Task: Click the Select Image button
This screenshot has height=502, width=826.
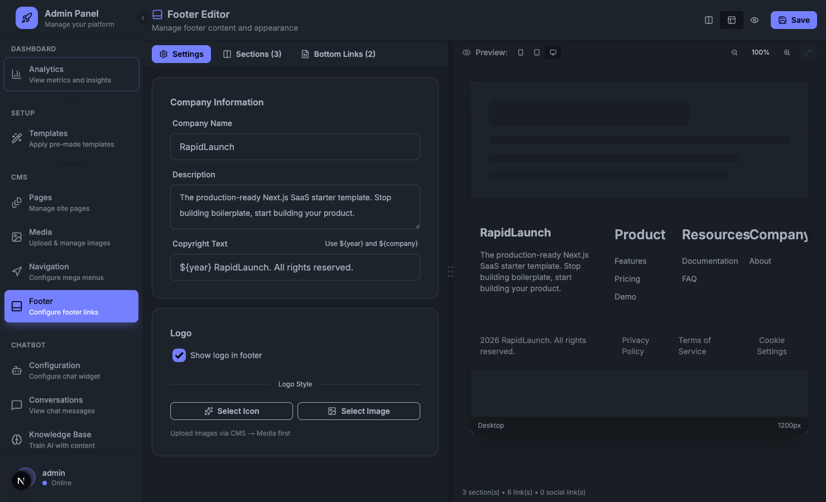Action: [x=359, y=411]
